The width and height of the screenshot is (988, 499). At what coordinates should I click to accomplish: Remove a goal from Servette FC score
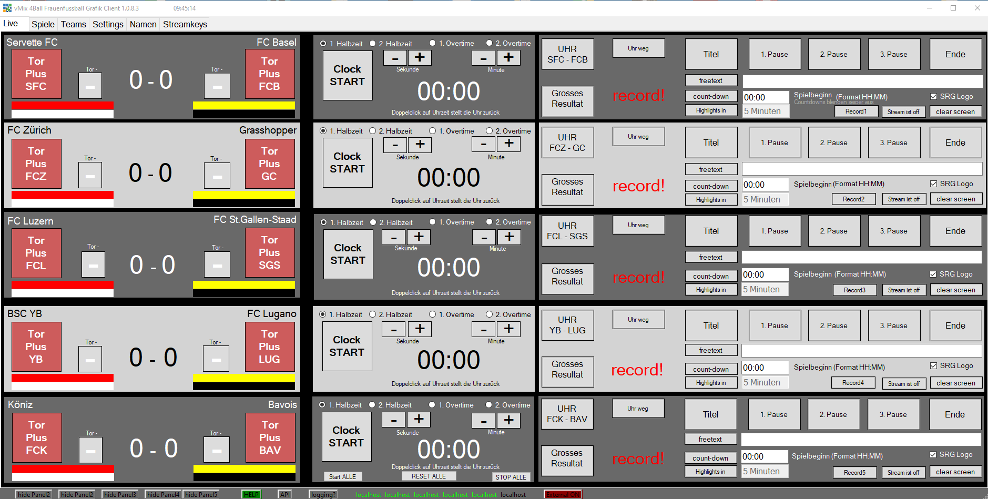point(90,86)
